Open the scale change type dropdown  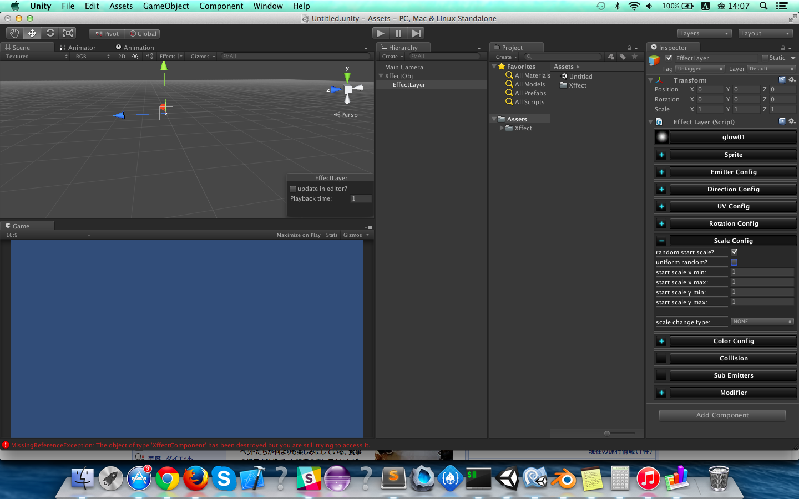tap(762, 322)
